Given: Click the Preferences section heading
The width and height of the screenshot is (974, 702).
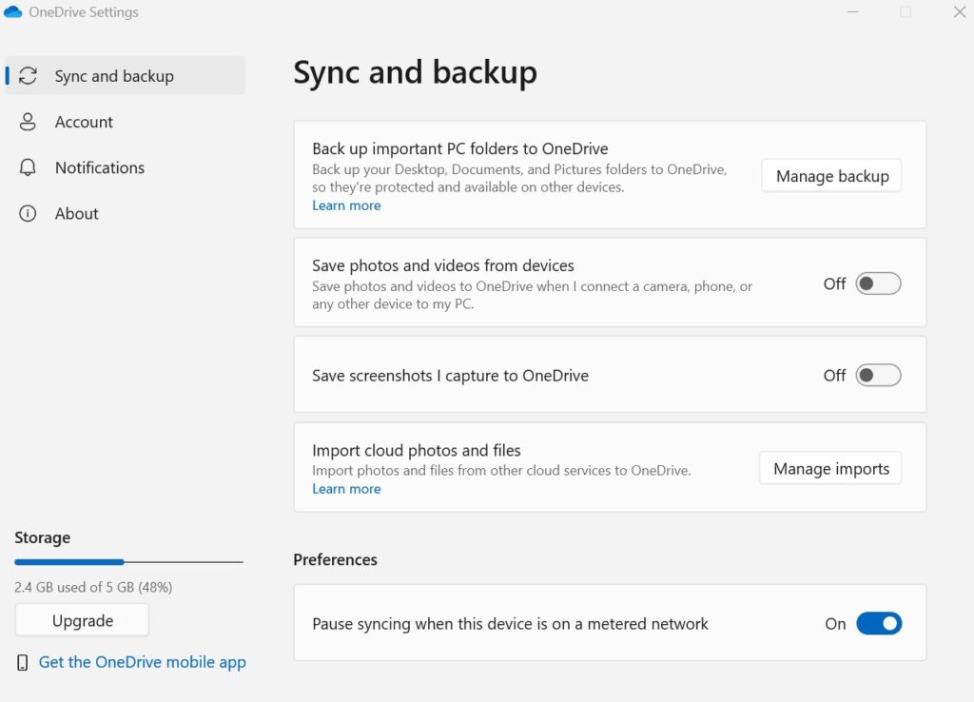Looking at the screenshot, I should coord(336,559).
